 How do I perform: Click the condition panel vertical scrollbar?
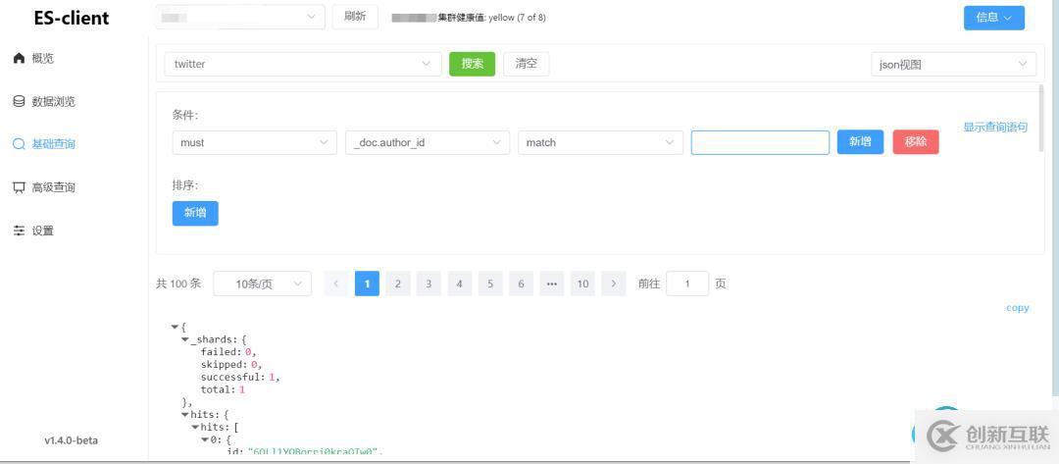point(1040,120)
